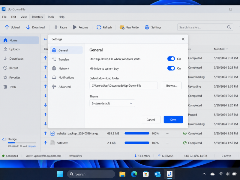Show hidden system tray icons chevron
This screenshot has width=240, height=180.
tap(204, 174)
